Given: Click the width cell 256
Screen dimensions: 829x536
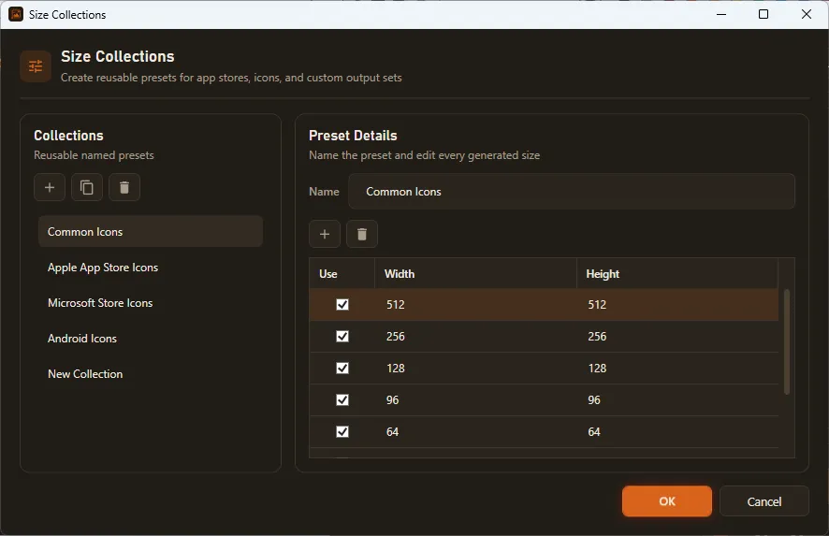Looking at the screenshot, I should (475, 336).
